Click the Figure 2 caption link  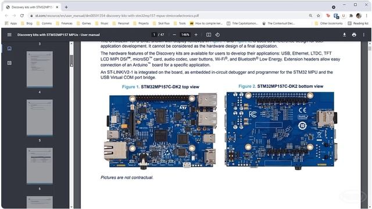pyautogui.click(x=247, y=87)
